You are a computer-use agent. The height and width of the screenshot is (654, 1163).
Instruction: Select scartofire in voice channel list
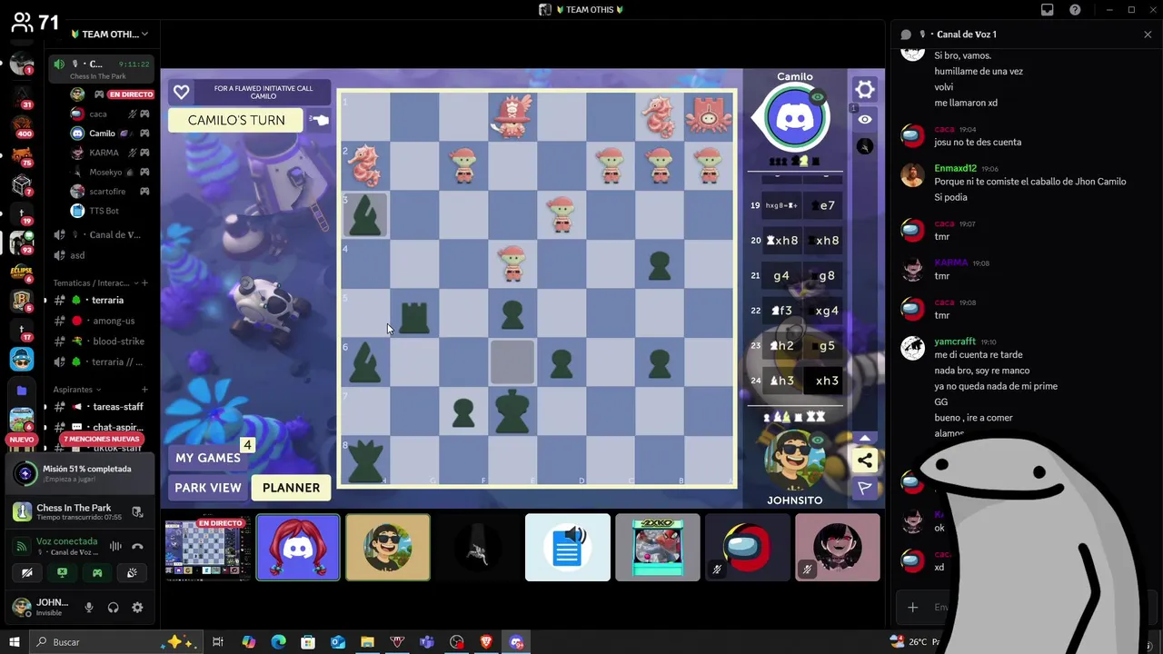[109, 192]
